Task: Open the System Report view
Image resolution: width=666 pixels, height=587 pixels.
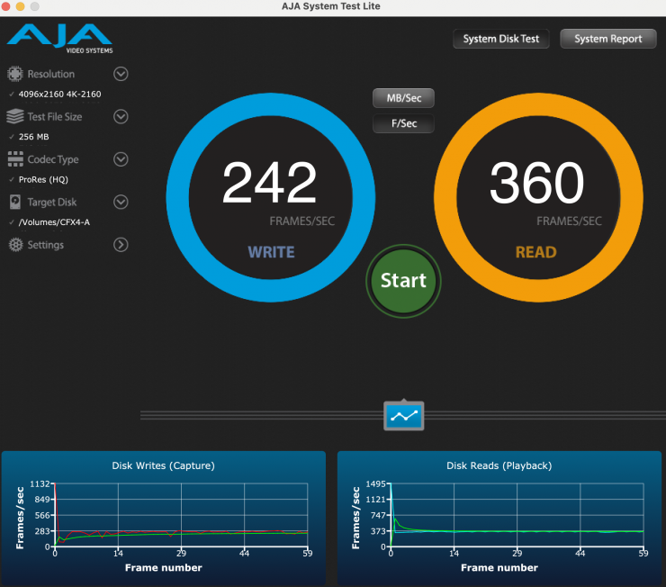Action: point(608,39)
